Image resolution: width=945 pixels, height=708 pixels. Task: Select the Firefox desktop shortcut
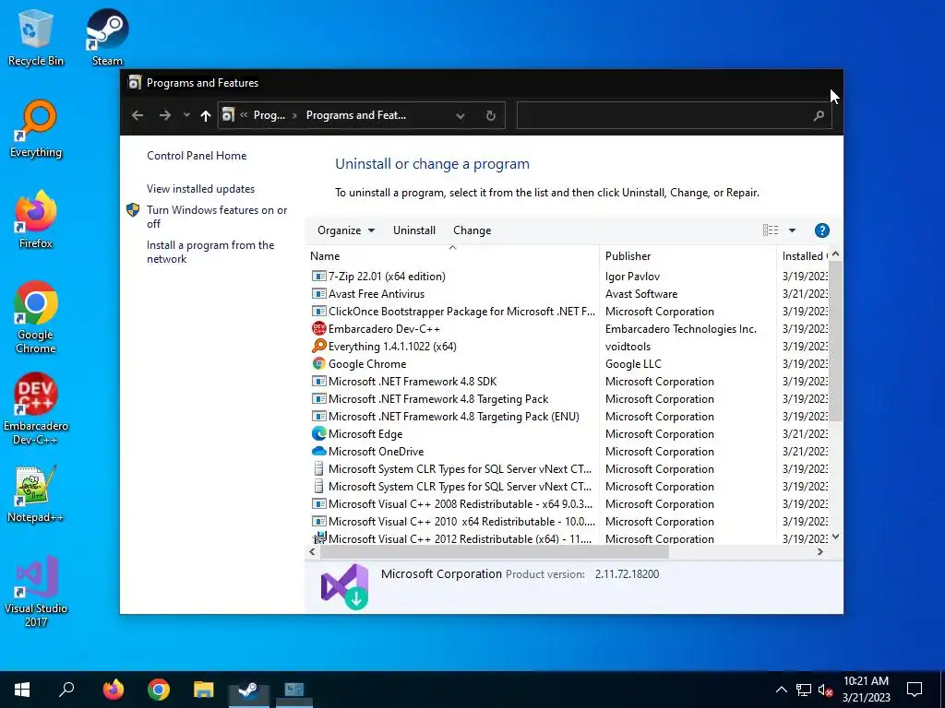click(35, 219)
